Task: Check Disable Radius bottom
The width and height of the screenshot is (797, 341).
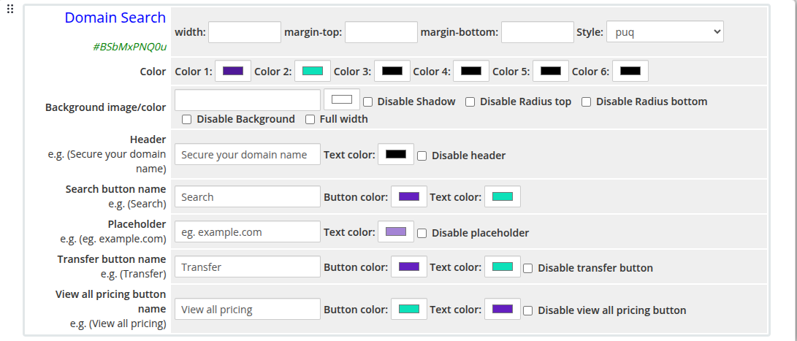Action: coord(587,102)
